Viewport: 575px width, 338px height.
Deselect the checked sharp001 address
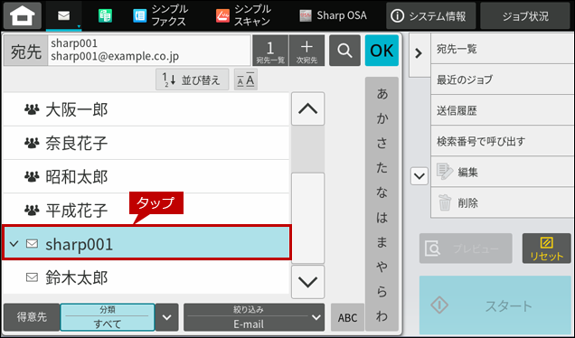[146, 243]
